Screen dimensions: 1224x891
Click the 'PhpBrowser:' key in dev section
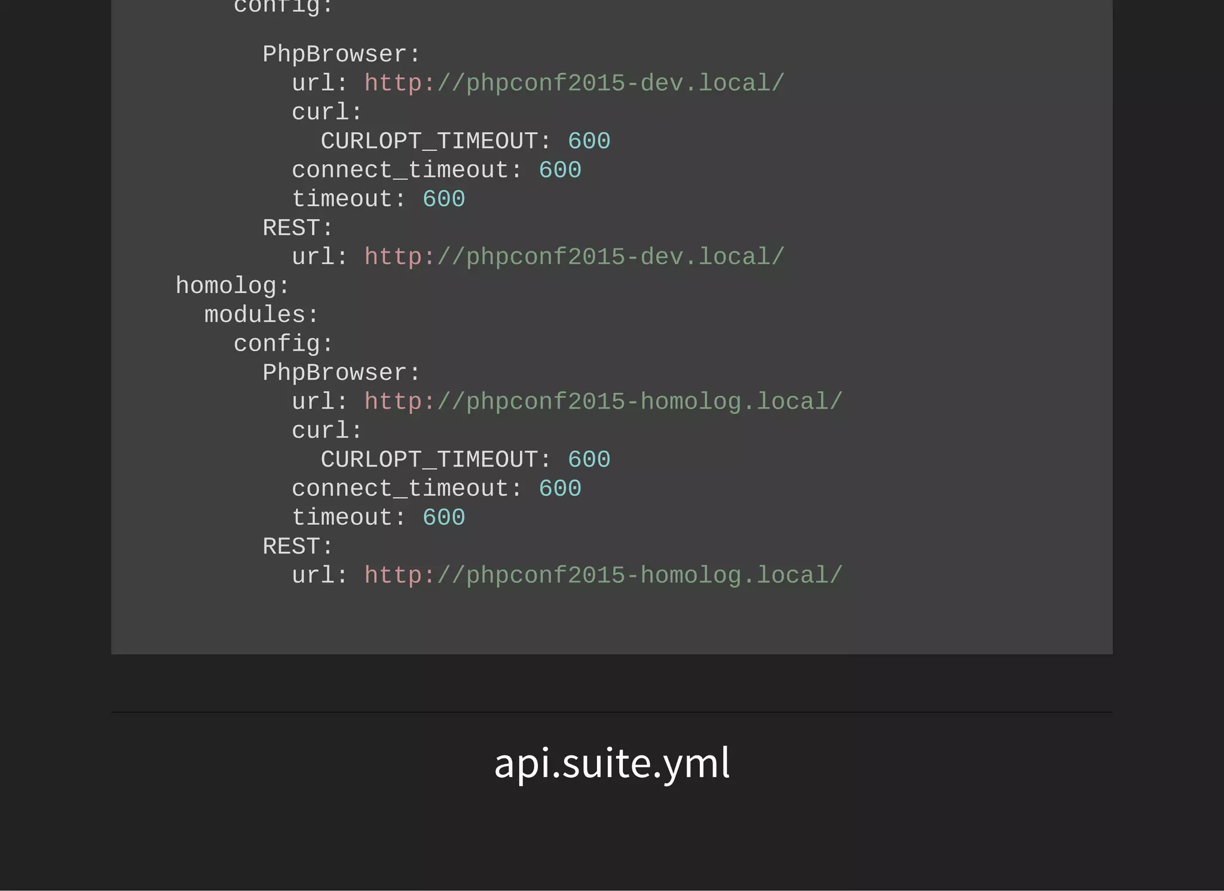[x=341, y=54]
